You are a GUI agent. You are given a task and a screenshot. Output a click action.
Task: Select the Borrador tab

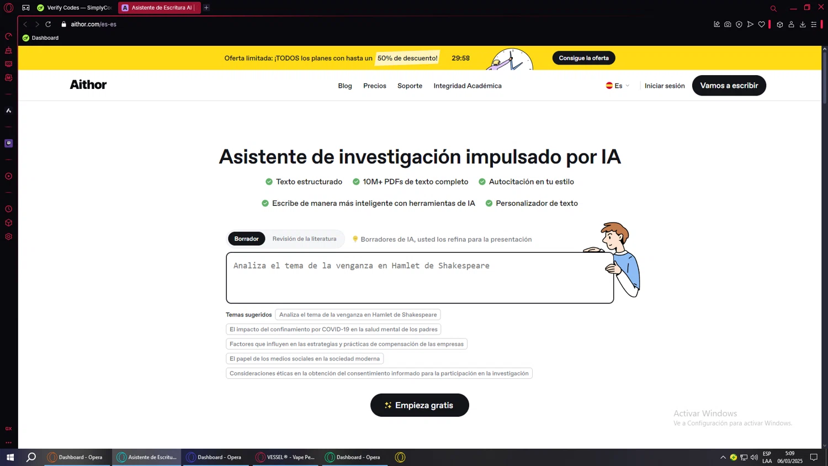pyautogui.click(x=246, y=239)
